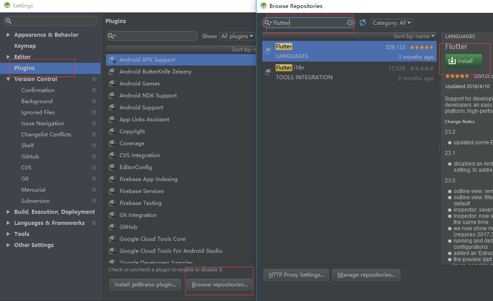Select Flutter i18n TOOLS INTEGRATION row
This screenshot has height=301, width=493.
click(349, 72)
